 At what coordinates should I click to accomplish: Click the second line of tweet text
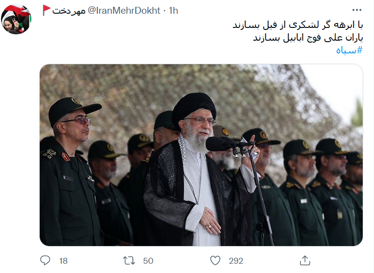click(308, 38)
